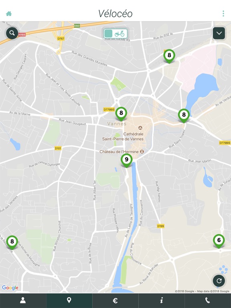The image size is (231, 308).
Task: Open the user account tab
Action: (23, 300)
